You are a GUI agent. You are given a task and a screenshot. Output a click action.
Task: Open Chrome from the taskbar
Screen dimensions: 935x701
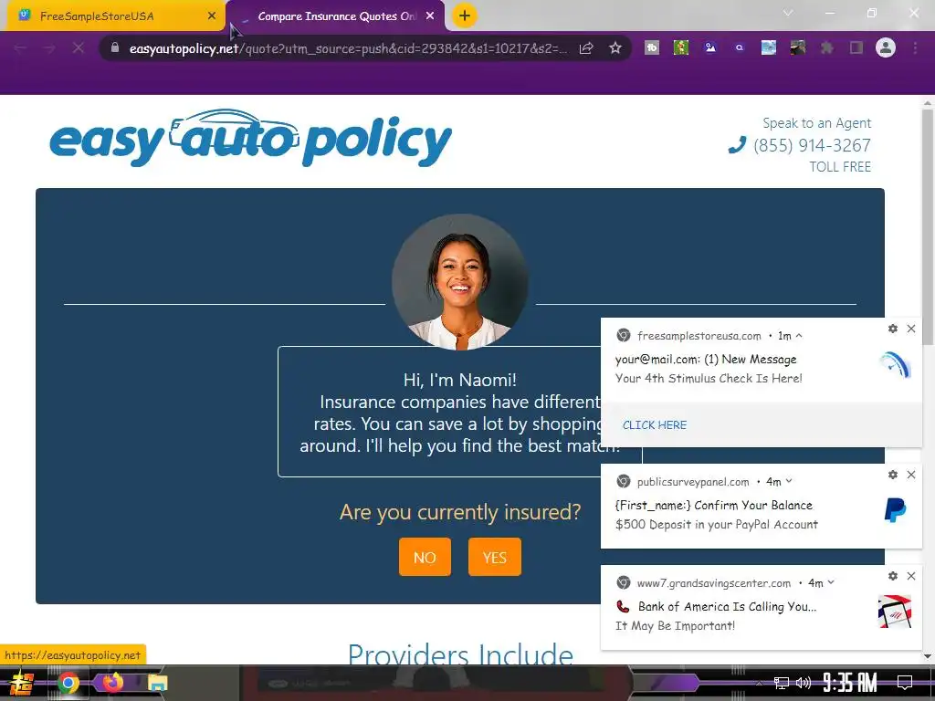tap(68, 683)
